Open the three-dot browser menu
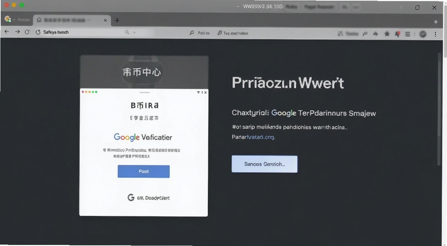The width and height of the screenshot is (447, 246). point(435,34)
